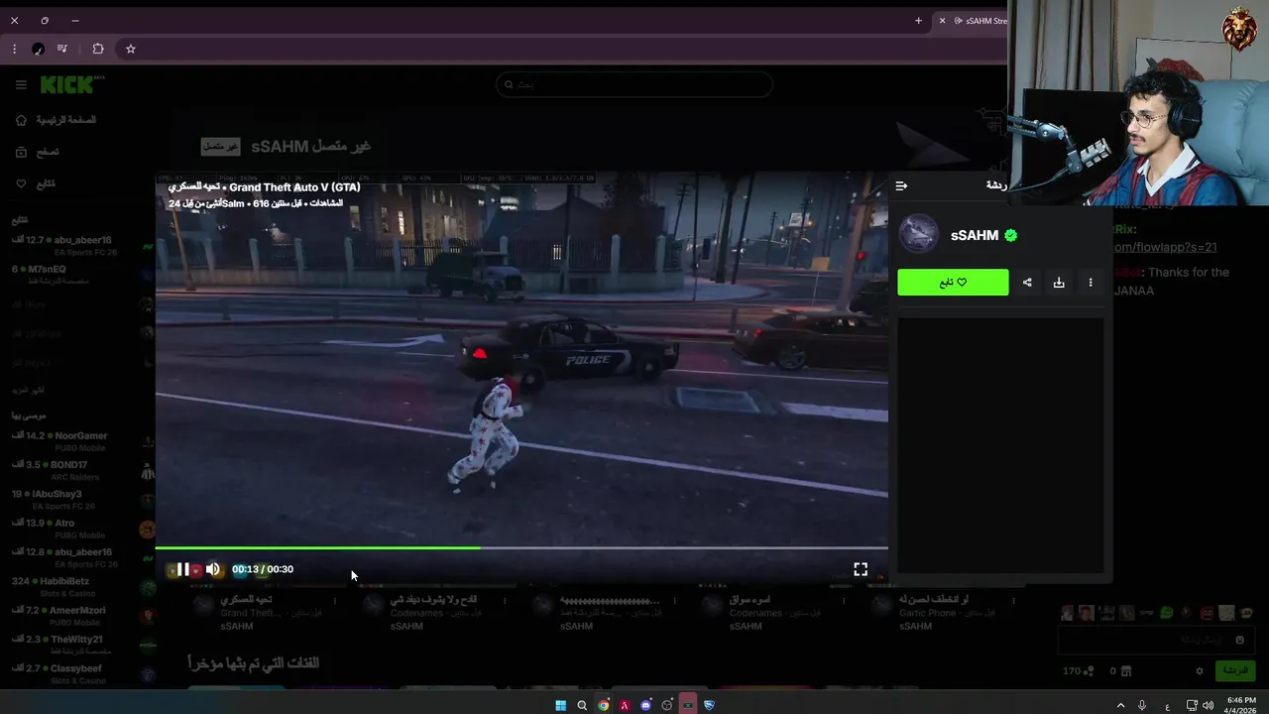Seek along the green clip progress bar

pos(521,547)
